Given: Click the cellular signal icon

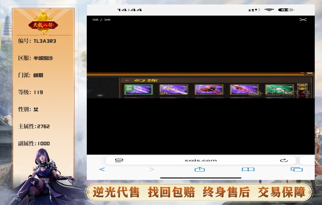Looking at the screenshot, I should 254,10.
